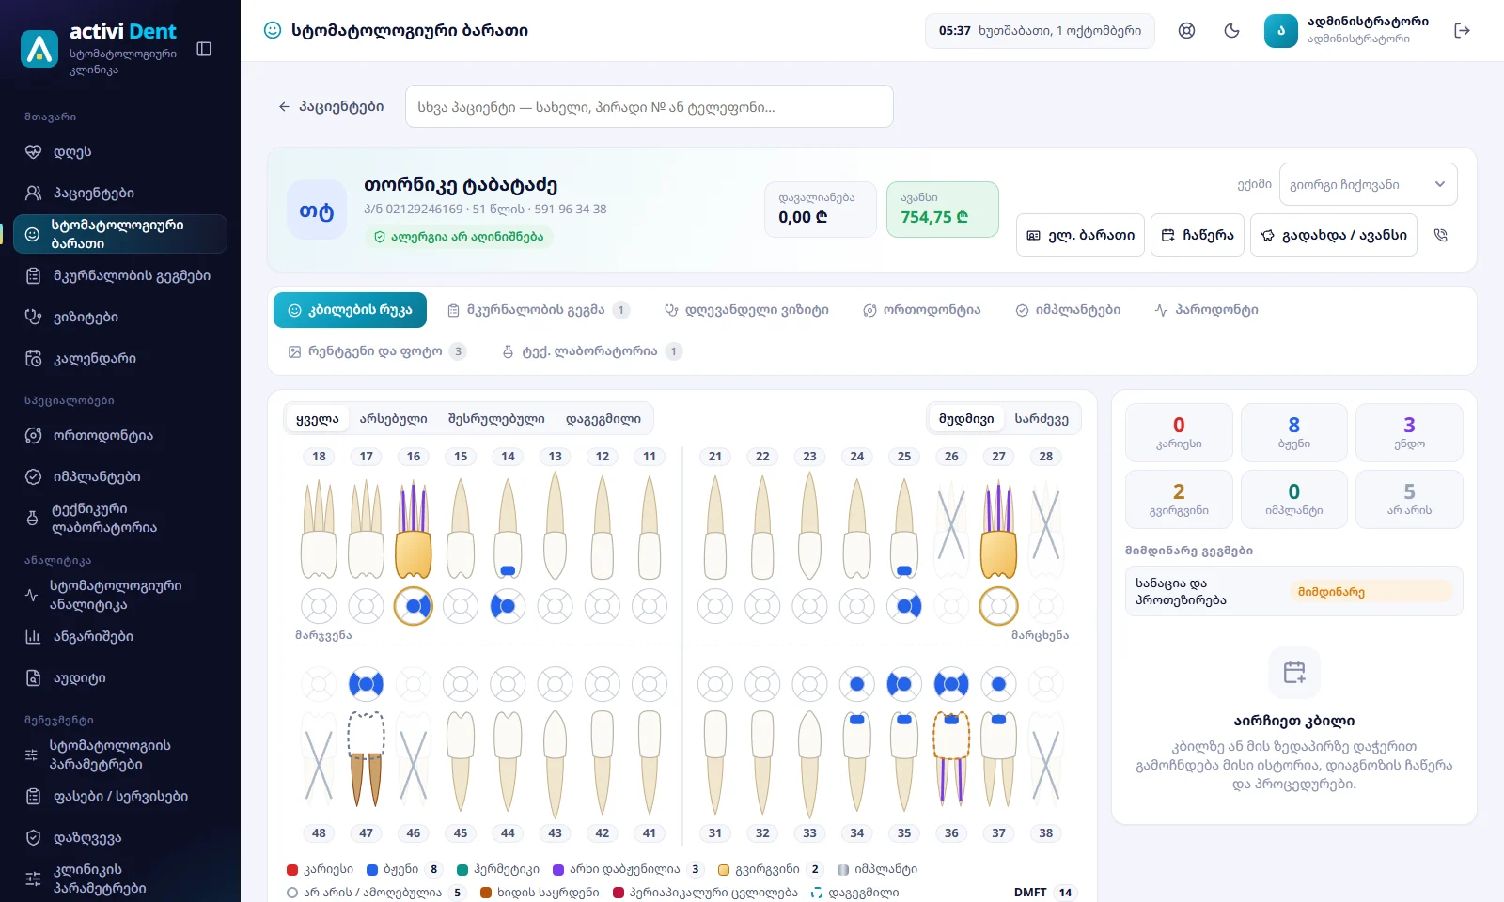Filter teeth by შესრულებული

click(496, 419)
